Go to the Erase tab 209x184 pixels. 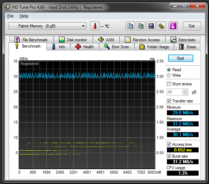click(x=188, y=47)
